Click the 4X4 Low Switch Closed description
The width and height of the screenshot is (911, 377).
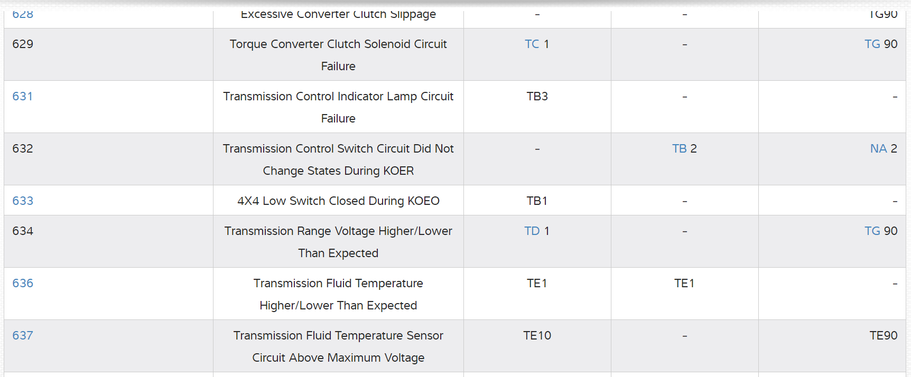(338, 201)
